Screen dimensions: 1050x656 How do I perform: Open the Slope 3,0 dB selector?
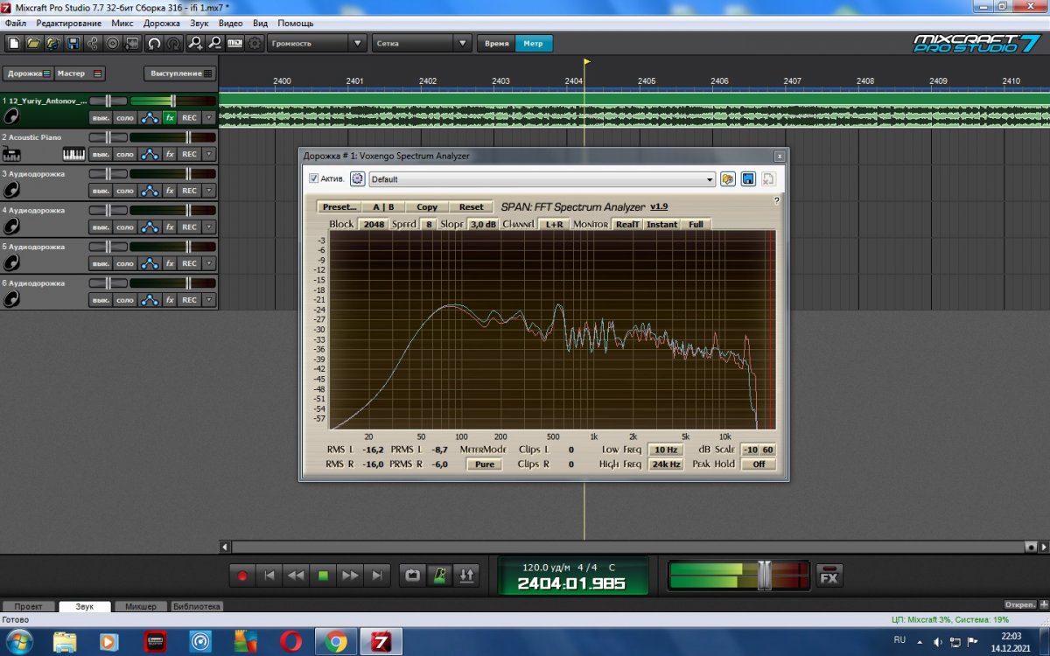[x=483, y=224]
